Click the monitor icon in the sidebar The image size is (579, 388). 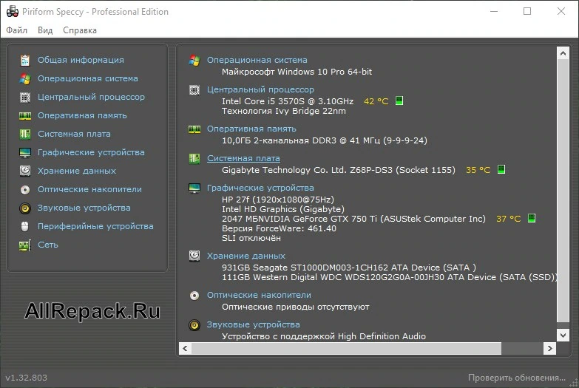24,152
